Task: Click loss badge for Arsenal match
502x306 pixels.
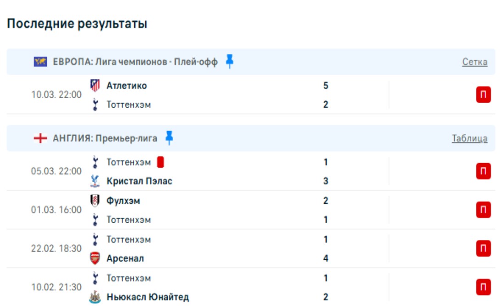Action: [x=483, y=249]
